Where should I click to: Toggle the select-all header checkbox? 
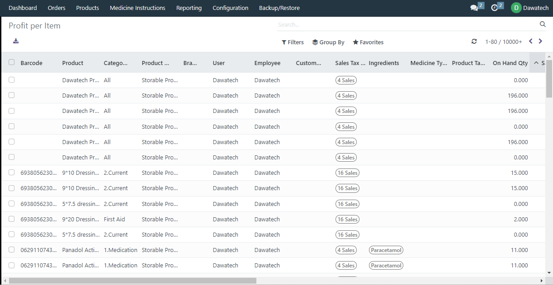click(x=11, y=62)
